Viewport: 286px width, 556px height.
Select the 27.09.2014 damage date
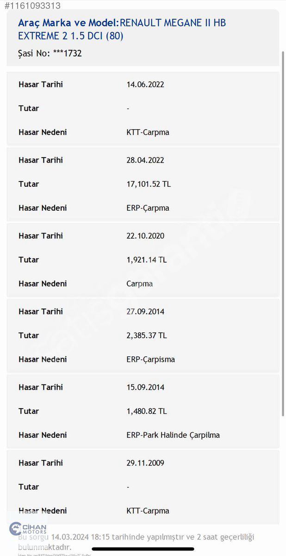point(145,311)
